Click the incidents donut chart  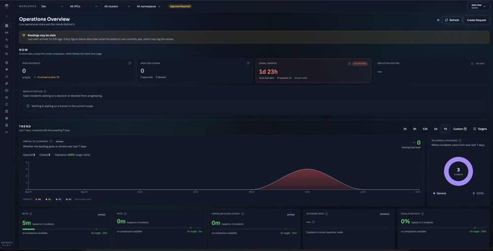(458, 172)
